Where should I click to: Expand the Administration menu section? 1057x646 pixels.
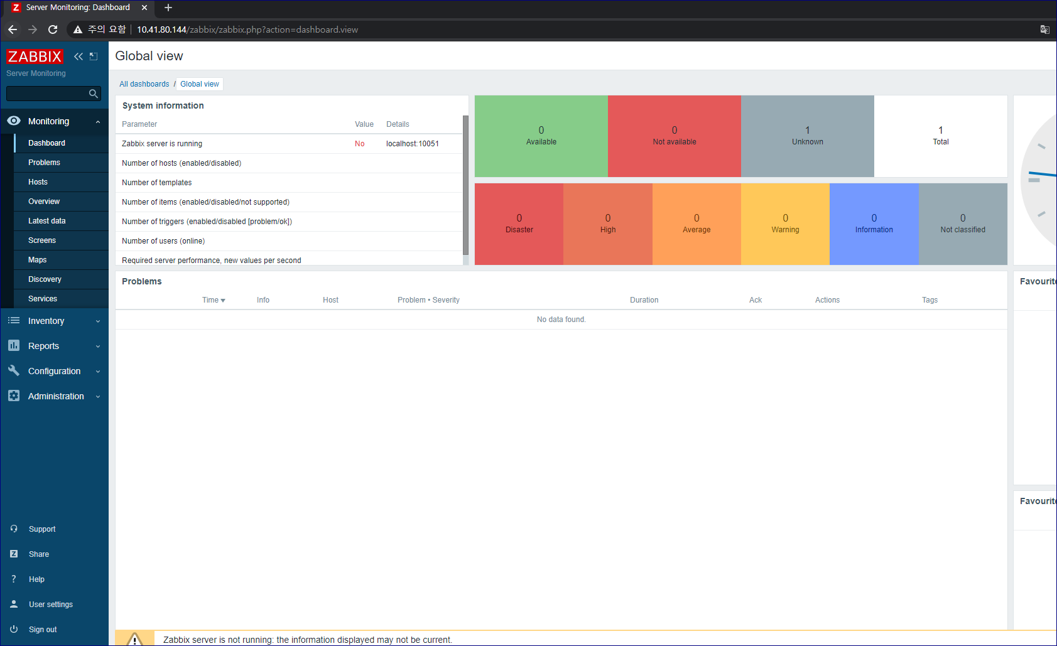pos(98,396)
